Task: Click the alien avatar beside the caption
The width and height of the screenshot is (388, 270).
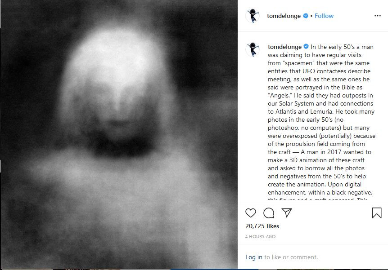Action: [x=253, y=49]
